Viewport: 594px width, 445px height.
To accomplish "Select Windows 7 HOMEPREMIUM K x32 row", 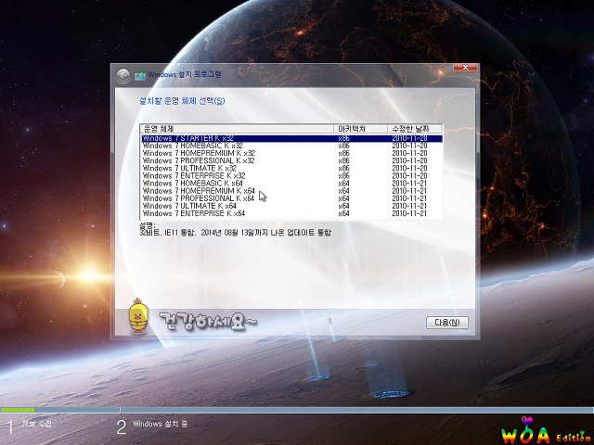I will [x=291, y=154].
